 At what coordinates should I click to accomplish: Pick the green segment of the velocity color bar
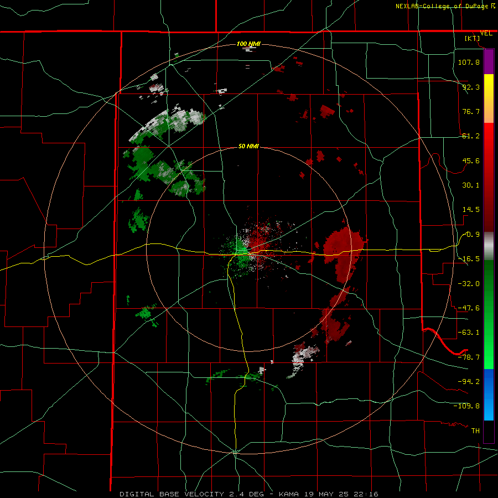click(489, 314)
